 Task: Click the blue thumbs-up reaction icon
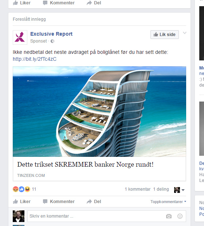(x=21, y=189)
